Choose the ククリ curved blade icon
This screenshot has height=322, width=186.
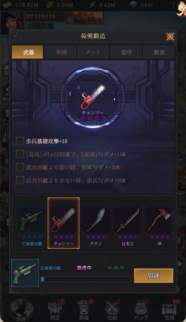point(95,220)
